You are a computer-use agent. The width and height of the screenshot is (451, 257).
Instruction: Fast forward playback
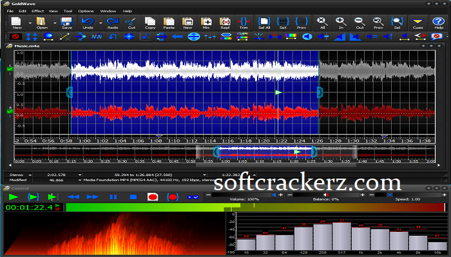93,197
